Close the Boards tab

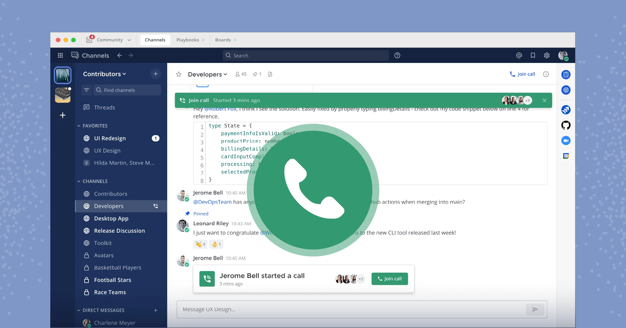click(x=235, y=40)
